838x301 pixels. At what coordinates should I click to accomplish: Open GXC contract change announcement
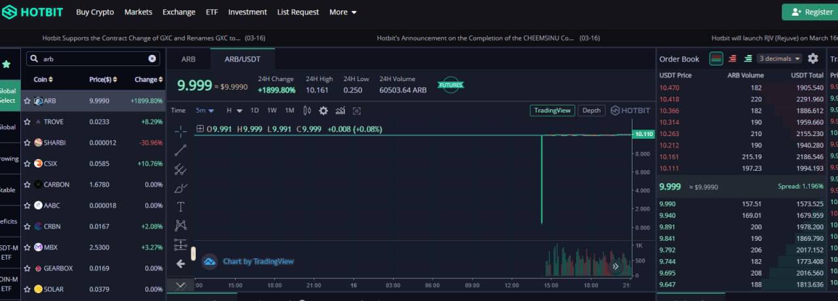154,38
